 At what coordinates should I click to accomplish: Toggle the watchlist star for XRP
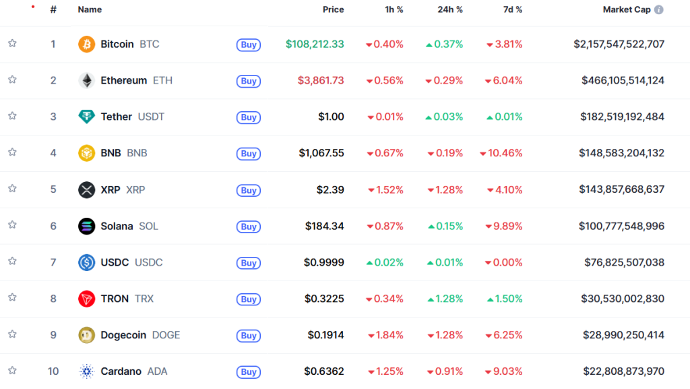pos(12,189)
